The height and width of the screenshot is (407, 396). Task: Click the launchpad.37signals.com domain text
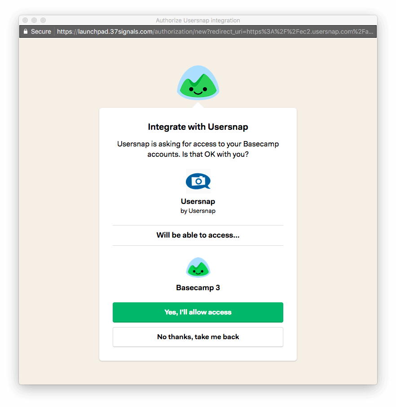115,31
